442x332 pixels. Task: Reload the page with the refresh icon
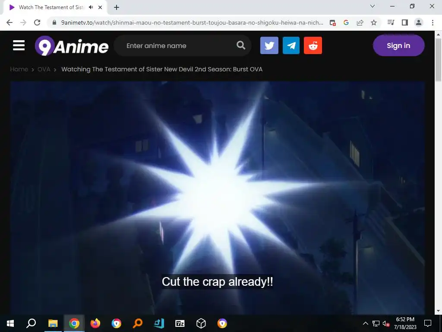(x=37, y=22)
